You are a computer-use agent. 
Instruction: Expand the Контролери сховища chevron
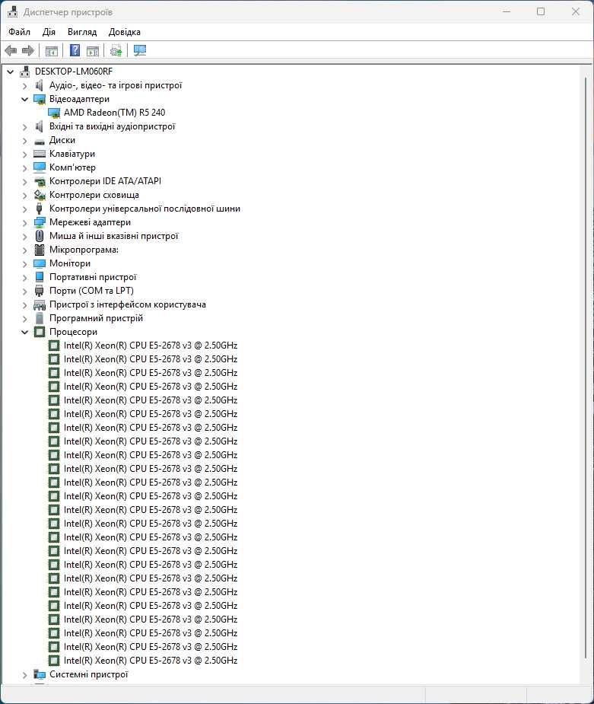point(24,196)
